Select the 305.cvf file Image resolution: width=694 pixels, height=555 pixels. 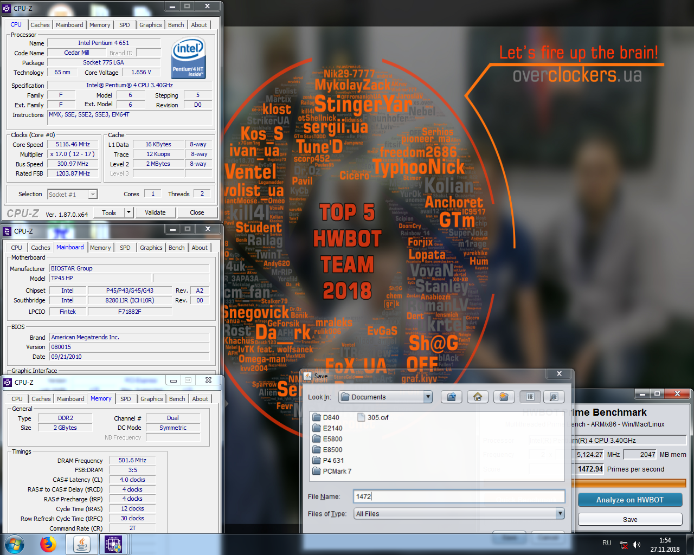pyautogui.click(x=373, y=417)
